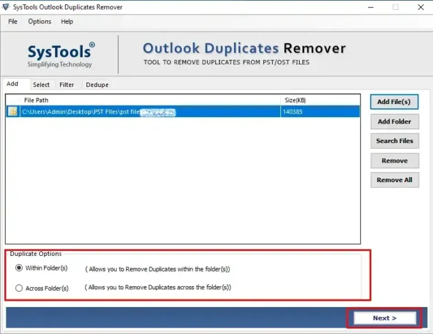This screenshot has width=433, height=334.
Task: Click the Add Folder button
Action: click(394, 122)
